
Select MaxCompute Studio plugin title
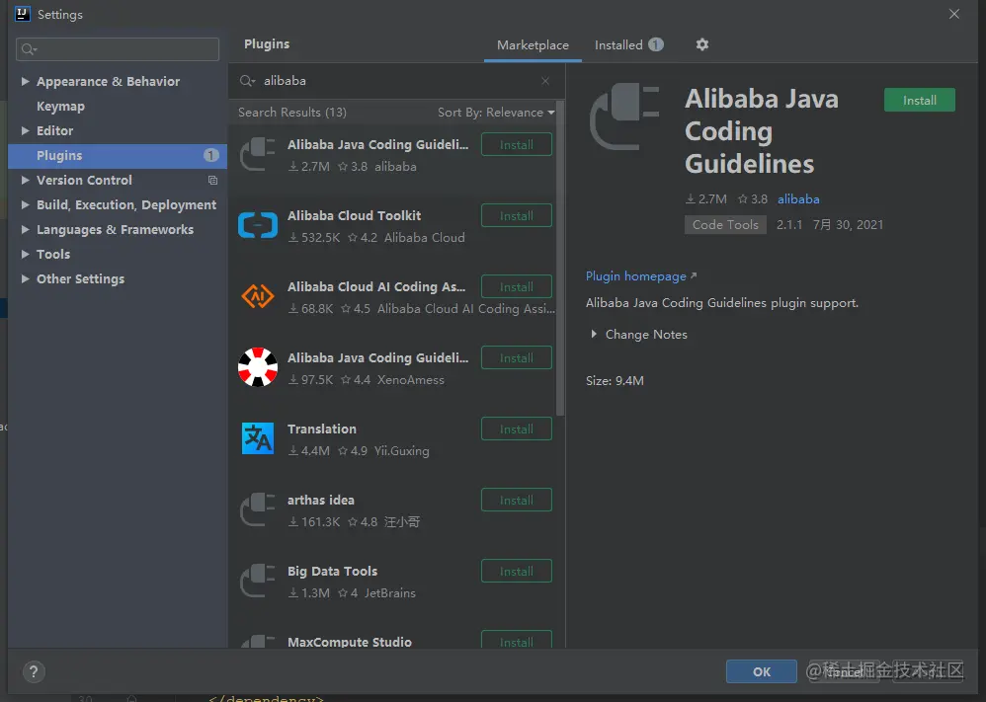350,642
